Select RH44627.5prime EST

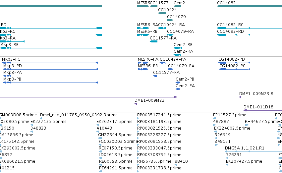pyautogui.click(x=247, y=125)
